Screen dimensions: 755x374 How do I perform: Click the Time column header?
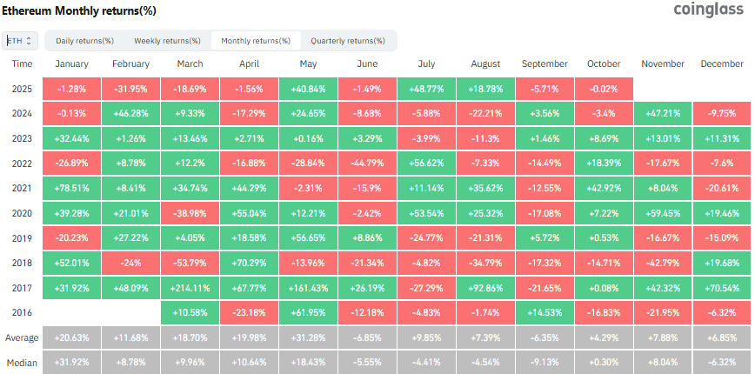(x=23, y=64)
